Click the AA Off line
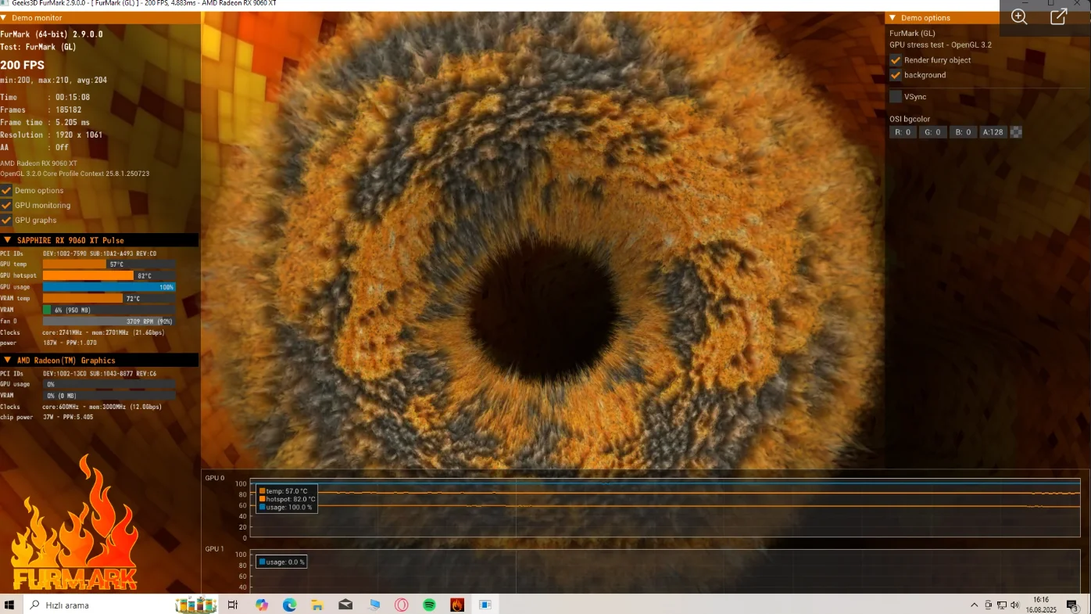The width and height of the screenshot is (1091, 614). coord(34,147)
